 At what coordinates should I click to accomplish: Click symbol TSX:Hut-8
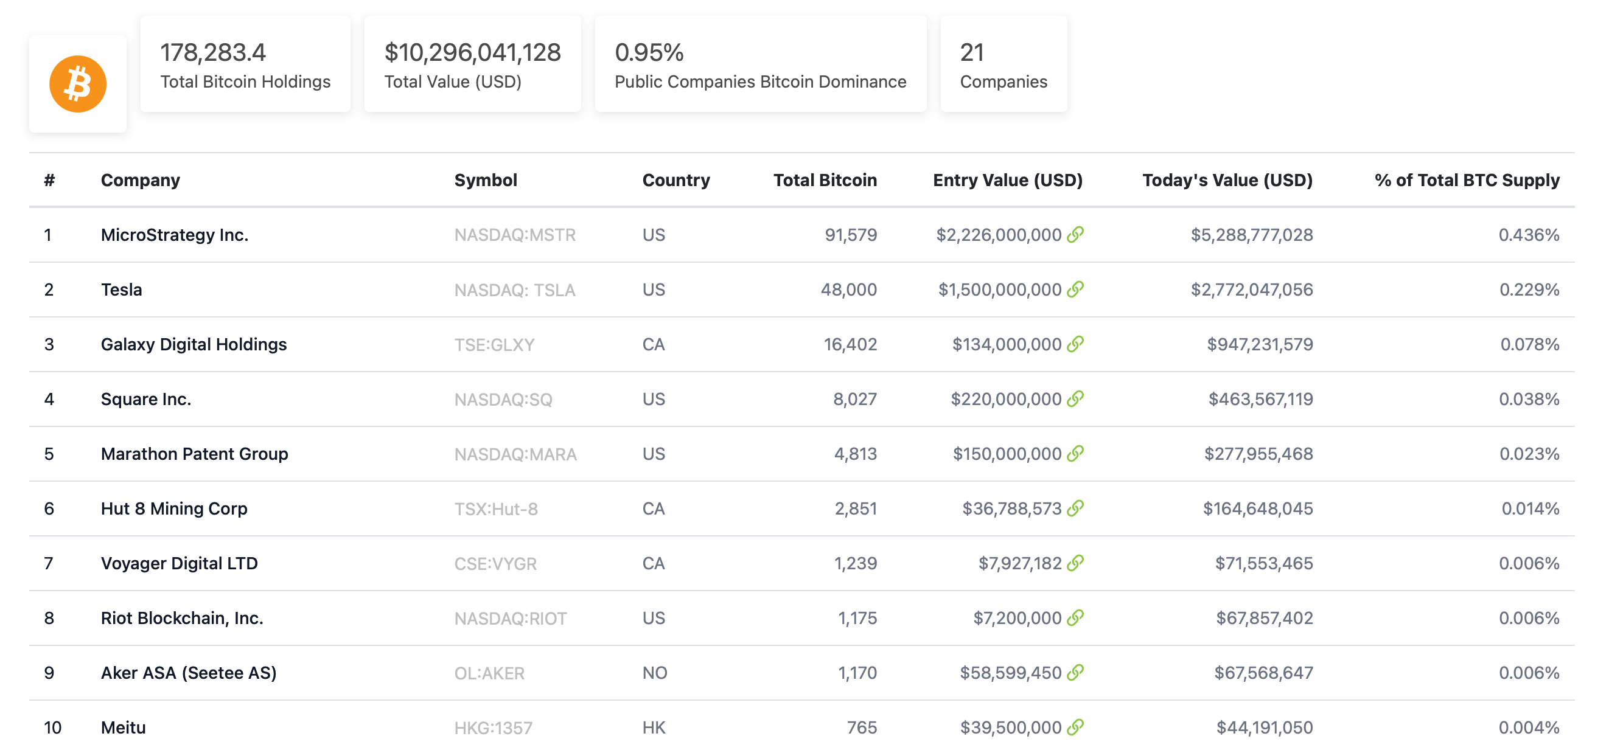pos(496,509)
